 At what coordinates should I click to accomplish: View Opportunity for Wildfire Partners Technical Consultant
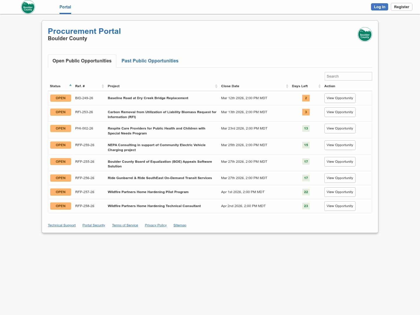[339, 206]
